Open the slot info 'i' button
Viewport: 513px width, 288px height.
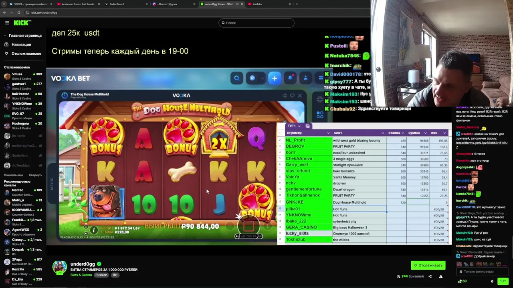pos(93,230)
